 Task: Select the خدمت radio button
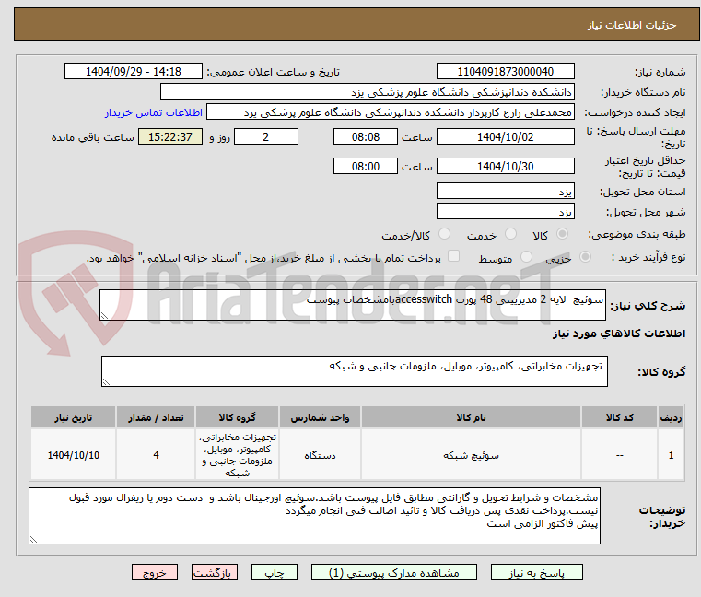point(510,234)
